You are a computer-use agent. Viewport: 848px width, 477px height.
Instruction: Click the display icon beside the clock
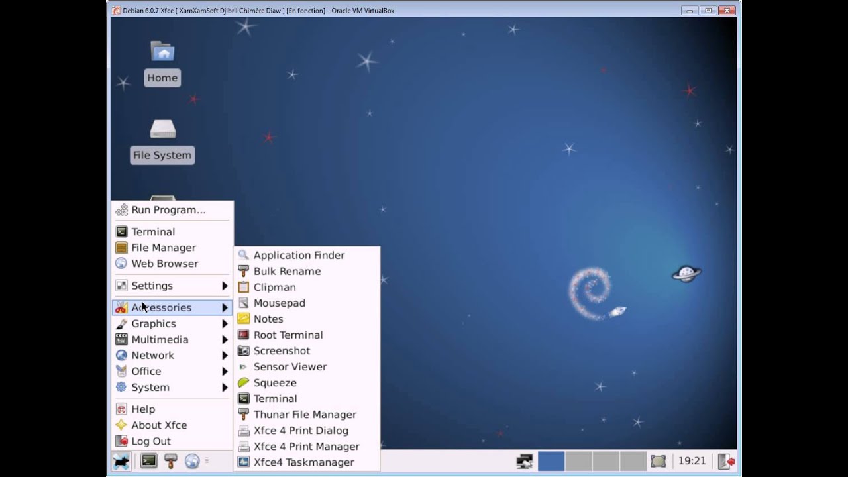[x=658, y=461]
